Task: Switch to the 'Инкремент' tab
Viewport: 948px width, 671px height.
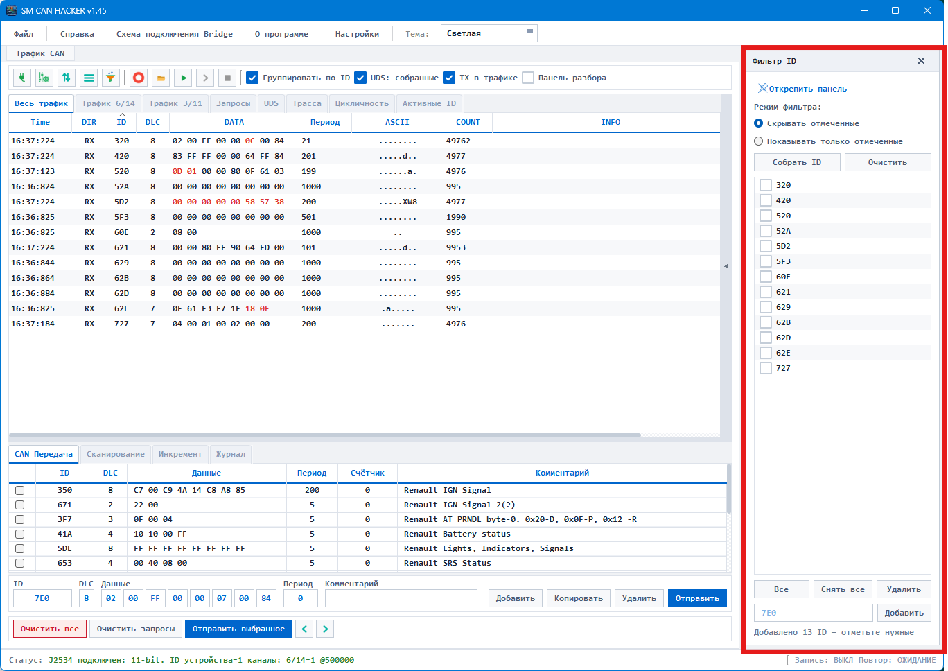Action: pyautogui.click(x=180, y=454)
